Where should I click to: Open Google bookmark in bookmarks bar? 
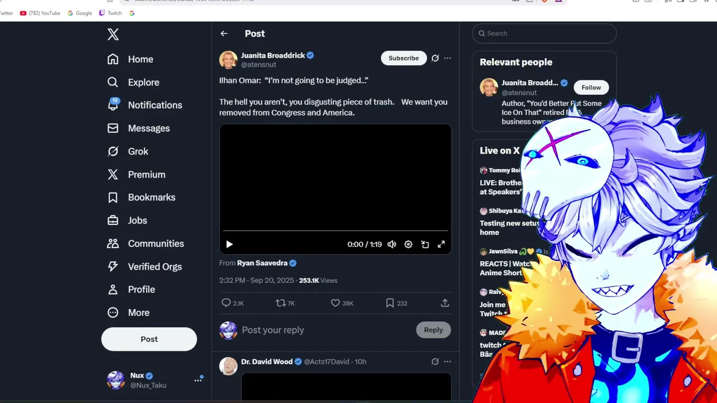click(x=80, y=13)
